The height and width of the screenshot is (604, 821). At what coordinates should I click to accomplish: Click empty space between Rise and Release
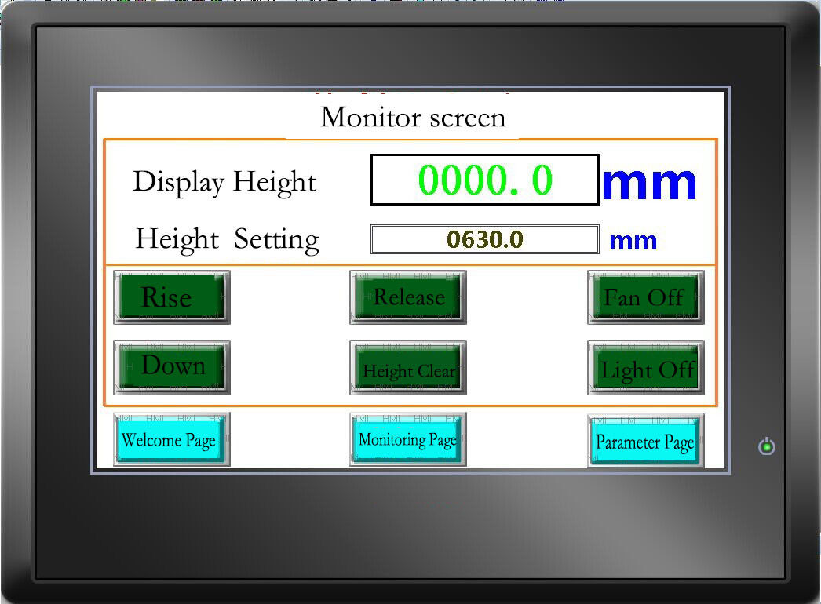pos(289,297)
